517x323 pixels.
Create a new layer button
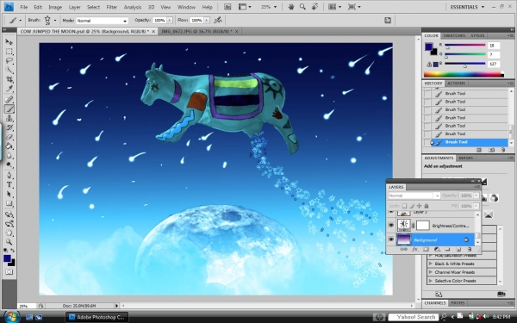[458, 250]
